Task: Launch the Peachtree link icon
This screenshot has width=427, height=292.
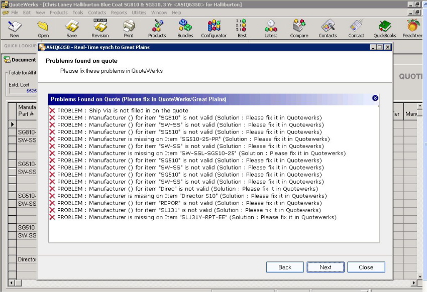Action: coord(412,29)
